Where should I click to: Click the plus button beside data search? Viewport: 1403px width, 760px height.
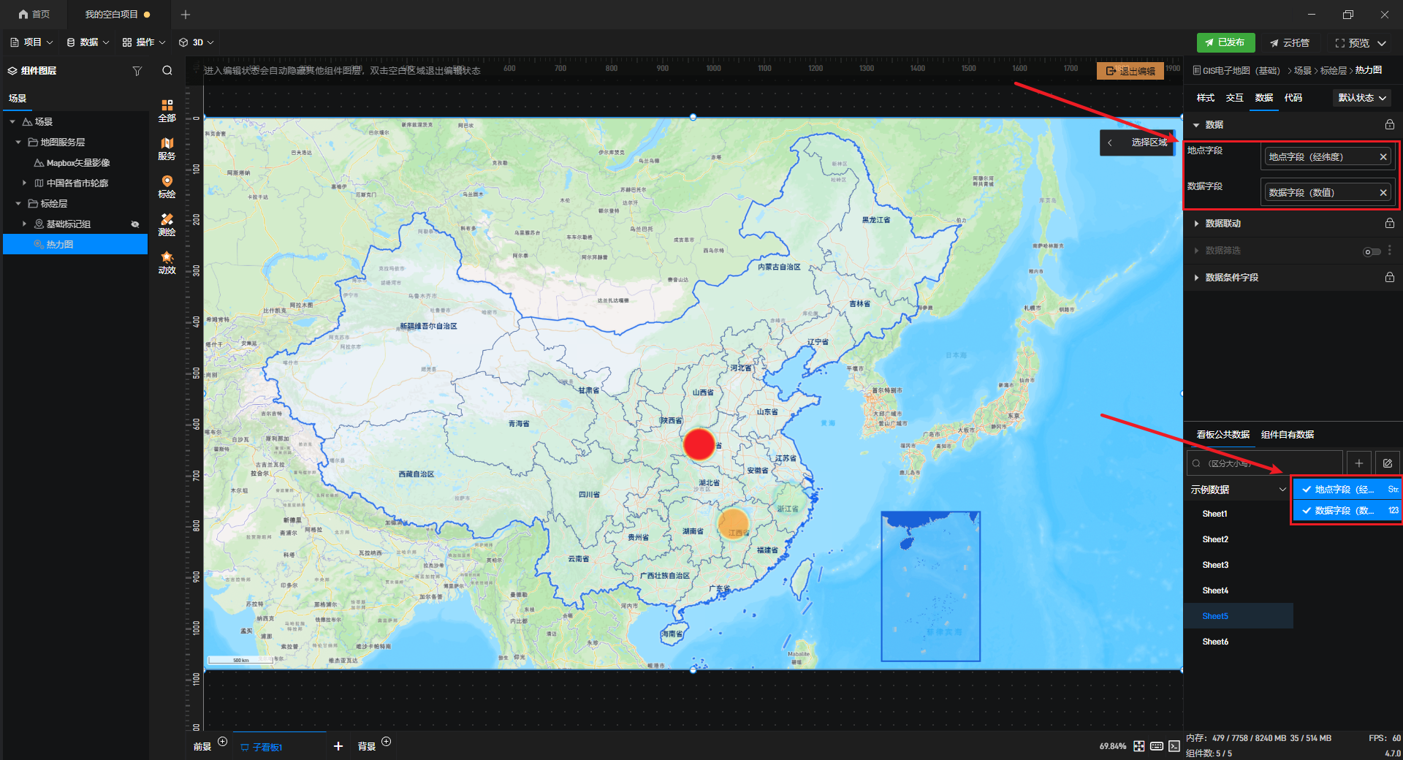pos(1358,463)
